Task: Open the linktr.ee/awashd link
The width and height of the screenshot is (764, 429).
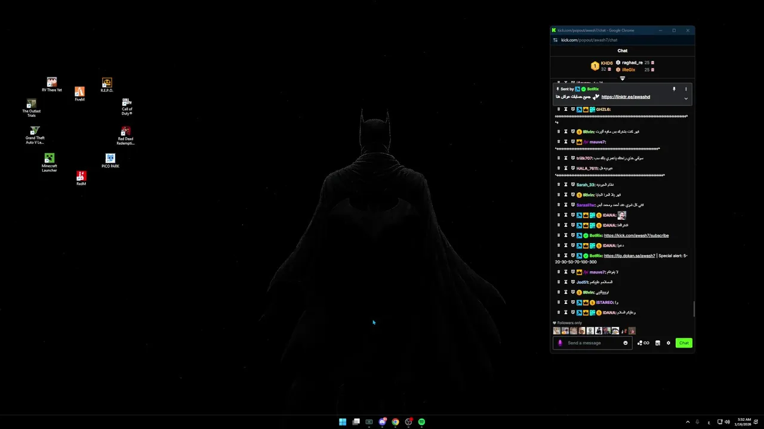Action: coord(626,97)
